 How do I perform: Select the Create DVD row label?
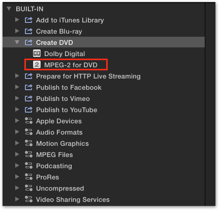pyautogui.click(x=54, y=42)
